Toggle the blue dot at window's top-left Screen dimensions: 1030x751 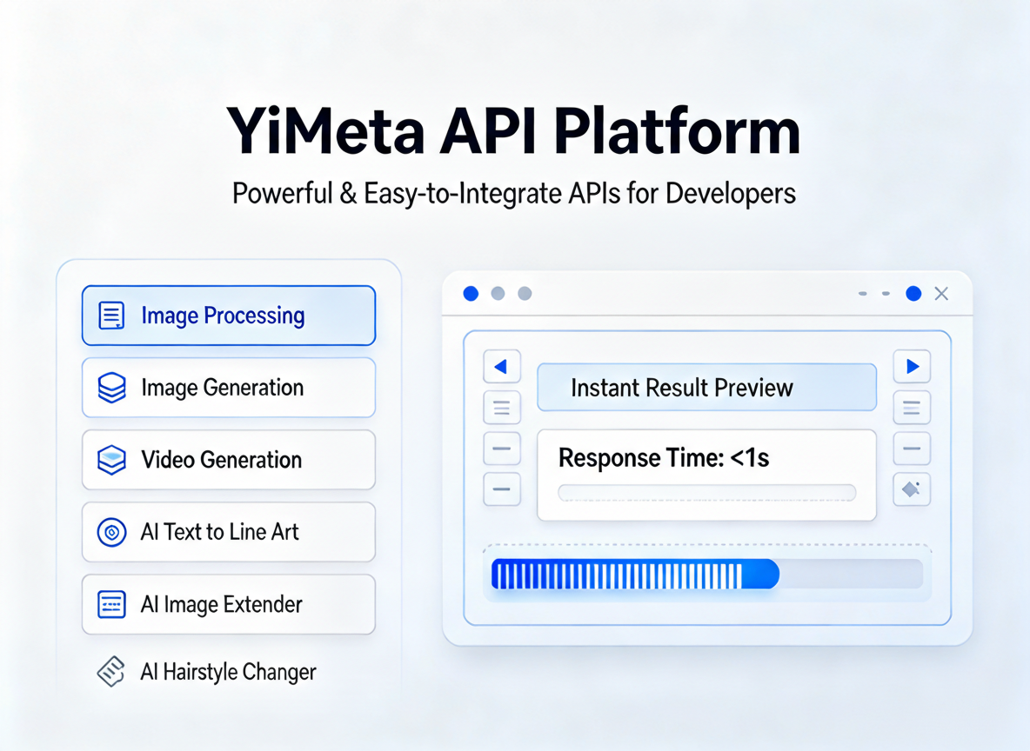(471, 294)
